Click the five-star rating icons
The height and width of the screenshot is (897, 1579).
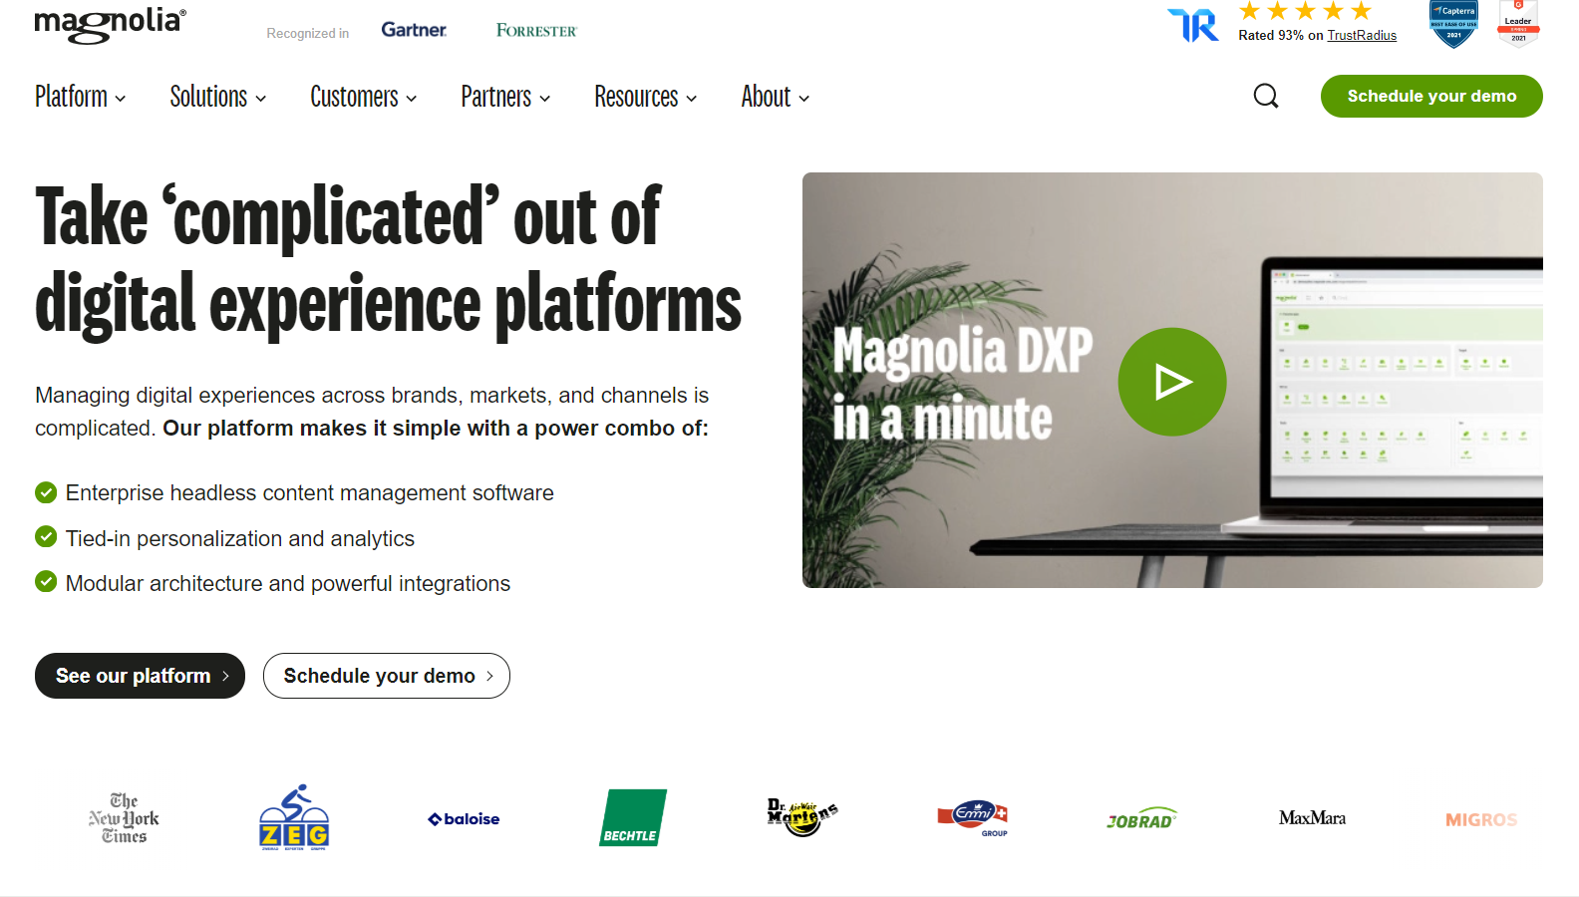click(1305, 11)
